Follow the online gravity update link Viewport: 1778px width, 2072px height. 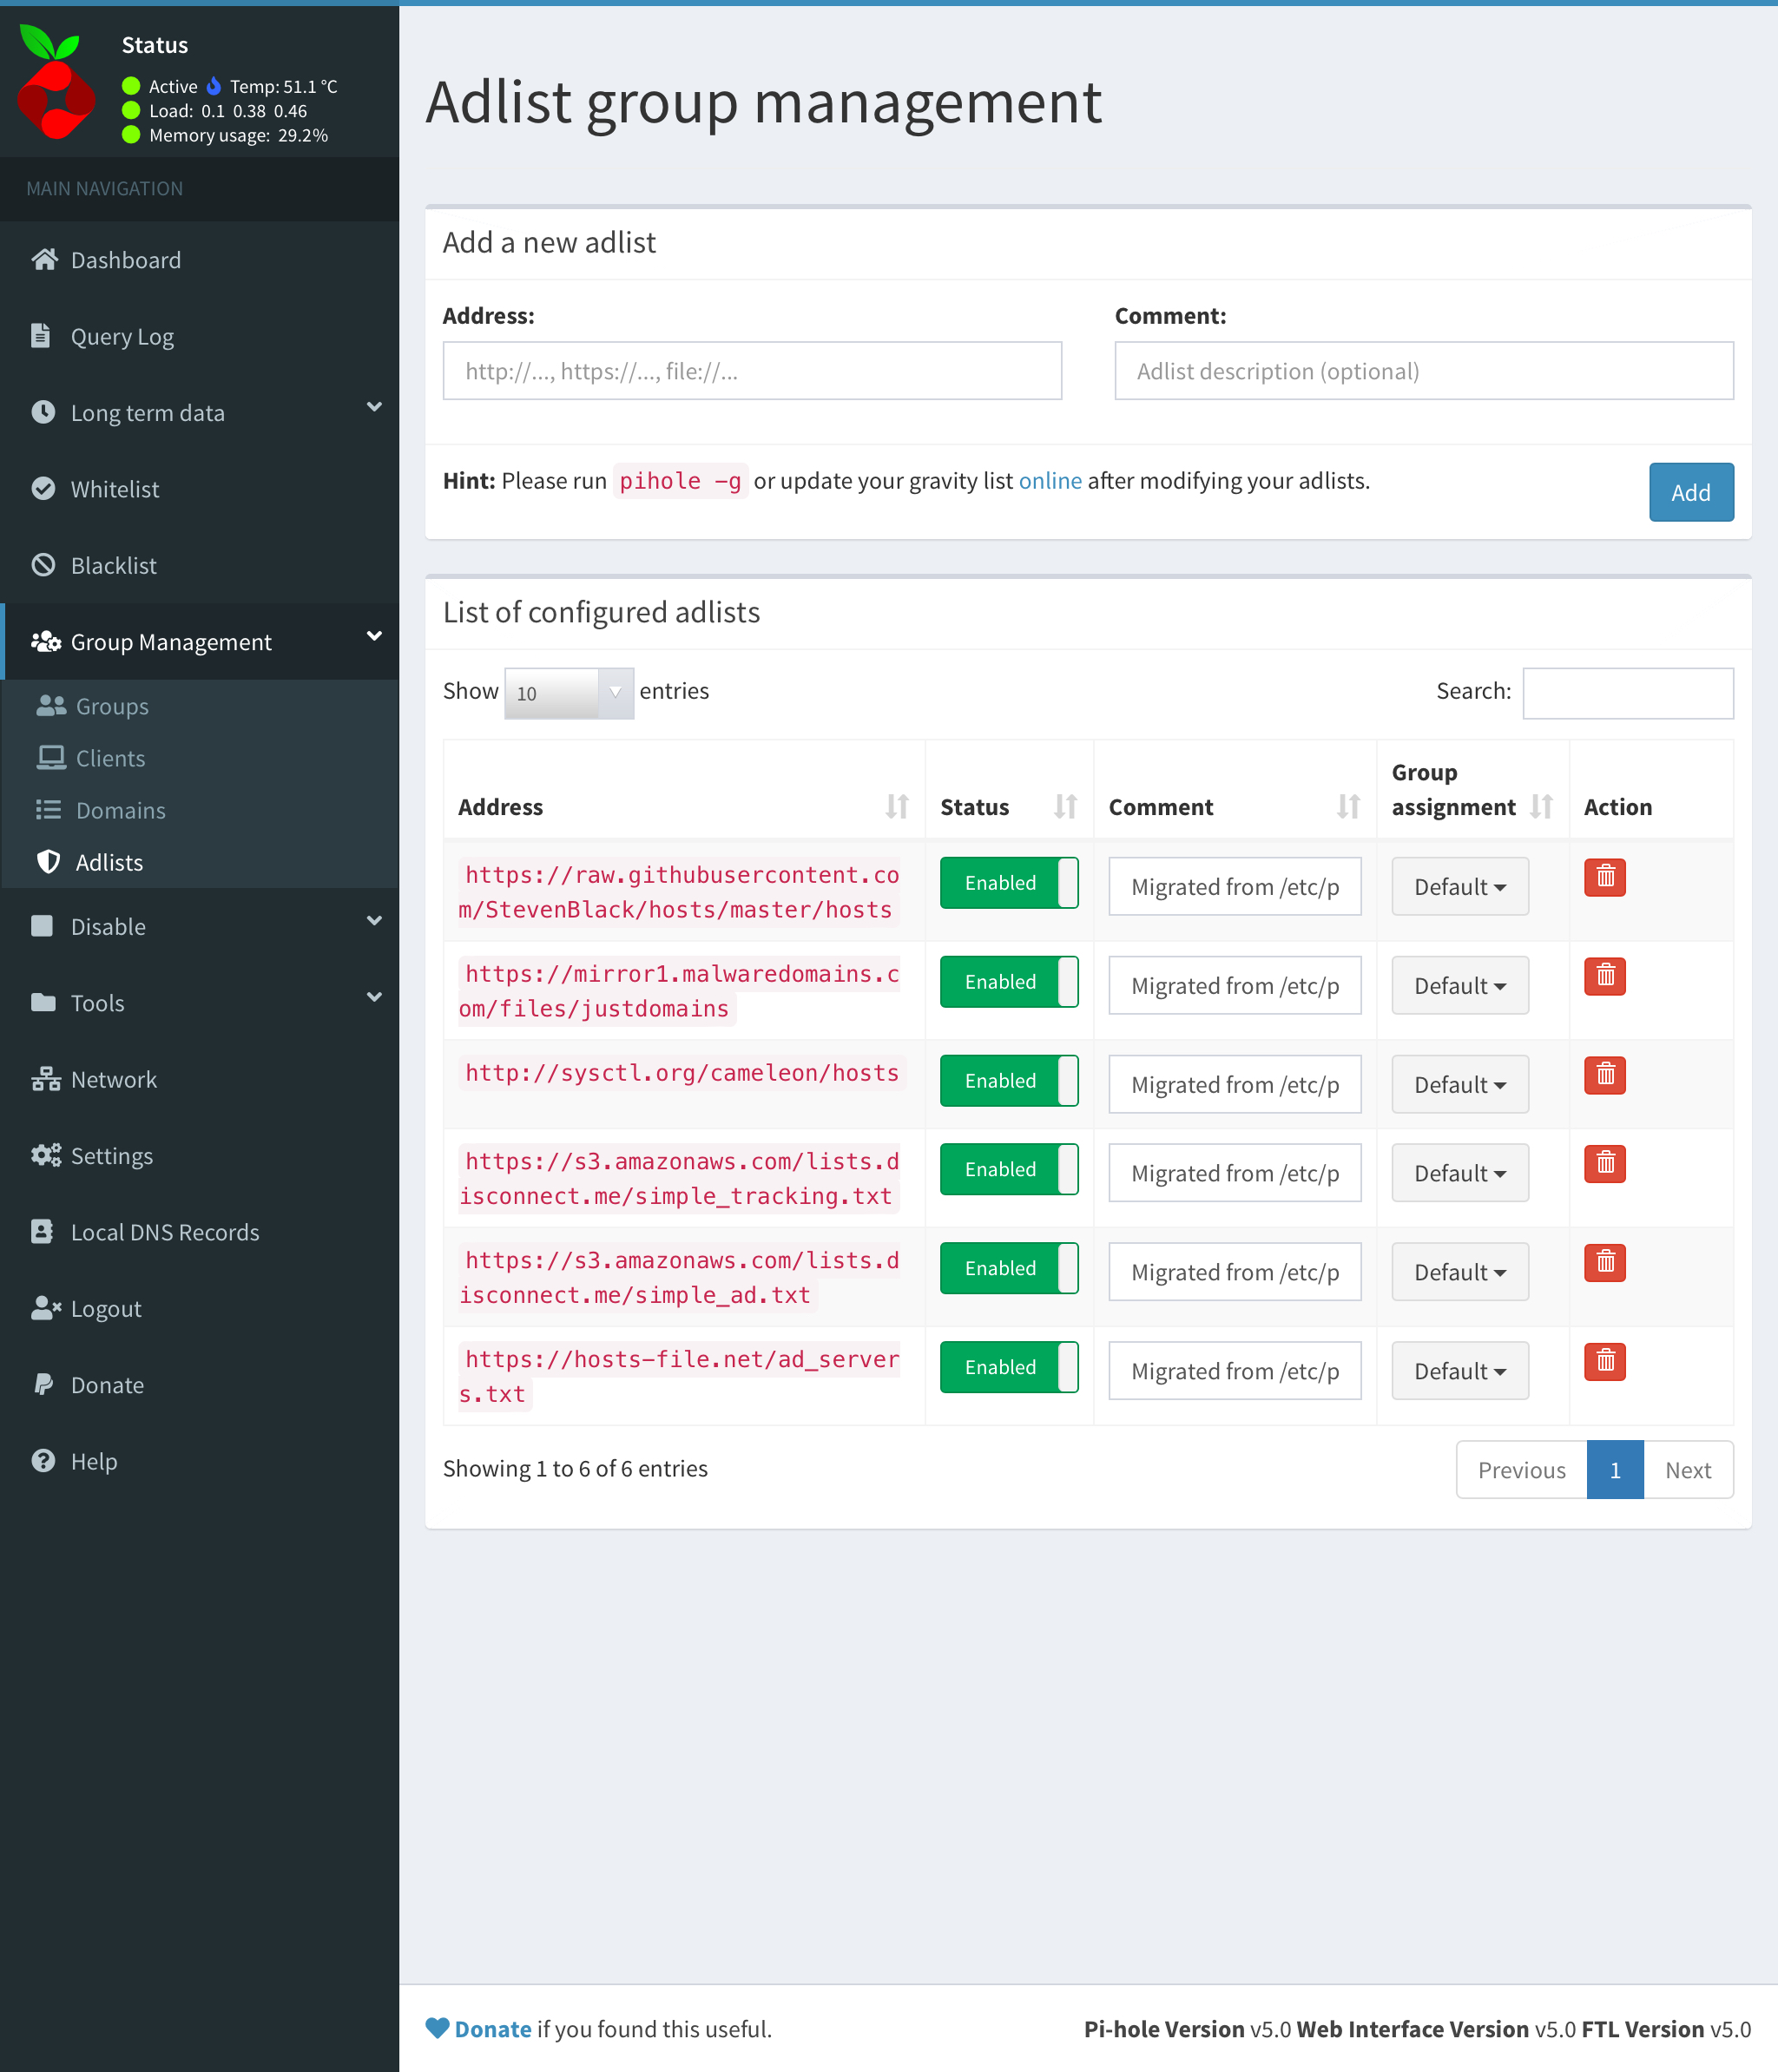point(1049,481)
